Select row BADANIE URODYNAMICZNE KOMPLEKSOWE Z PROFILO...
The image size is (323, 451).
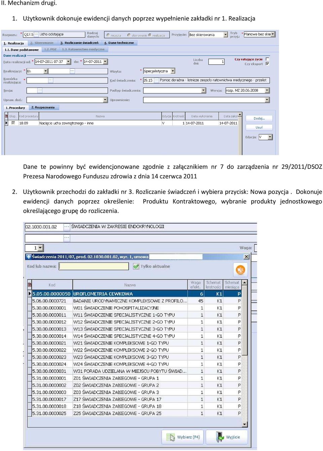click(x=135, y=301)
